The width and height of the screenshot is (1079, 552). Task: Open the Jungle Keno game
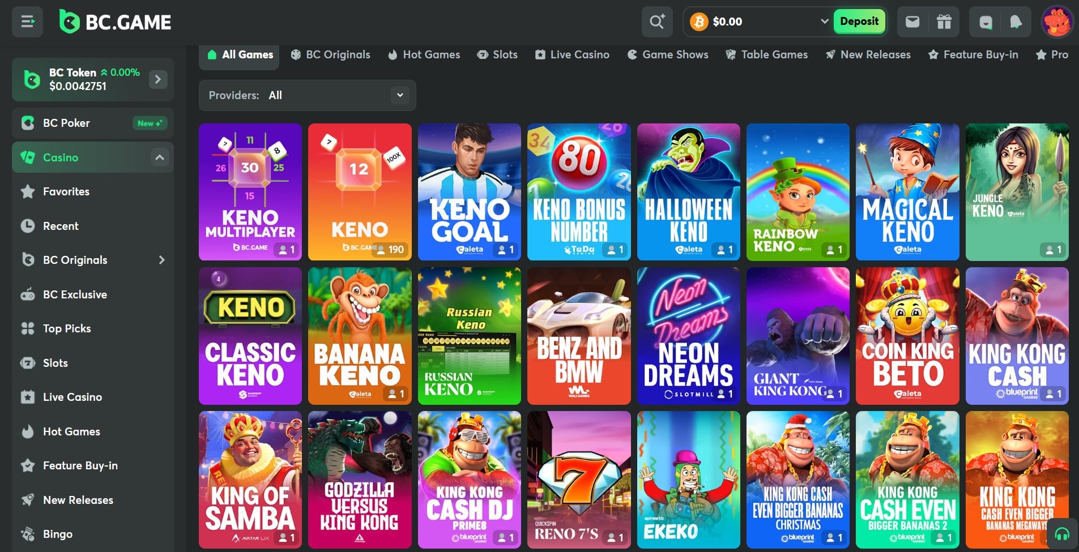click(1017, 192)
